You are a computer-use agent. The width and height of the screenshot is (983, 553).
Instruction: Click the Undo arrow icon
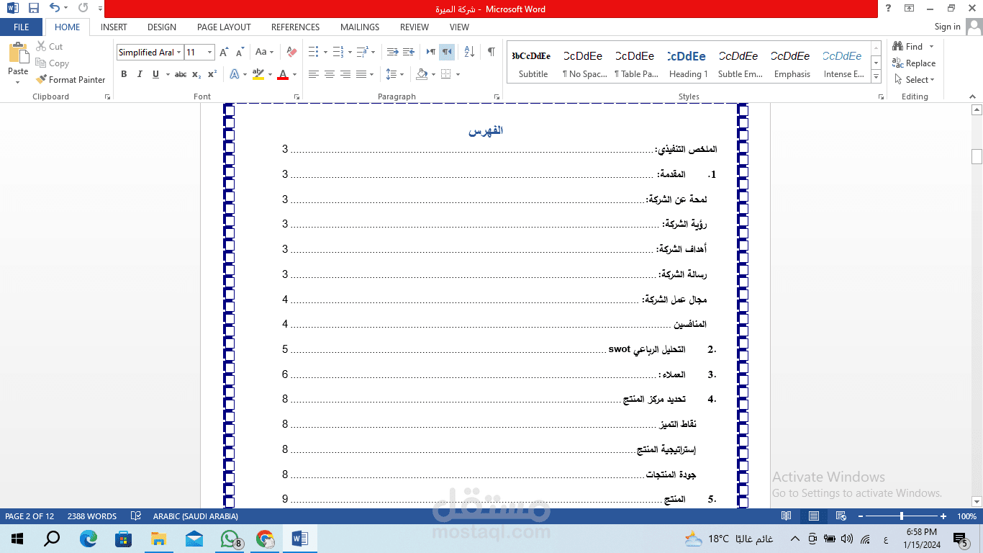[x=55, y=9]
